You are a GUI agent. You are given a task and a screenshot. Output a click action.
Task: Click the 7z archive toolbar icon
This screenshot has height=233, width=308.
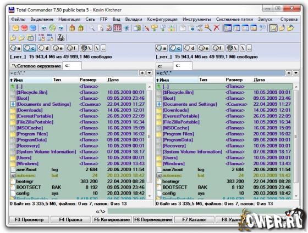pos(61,38)
